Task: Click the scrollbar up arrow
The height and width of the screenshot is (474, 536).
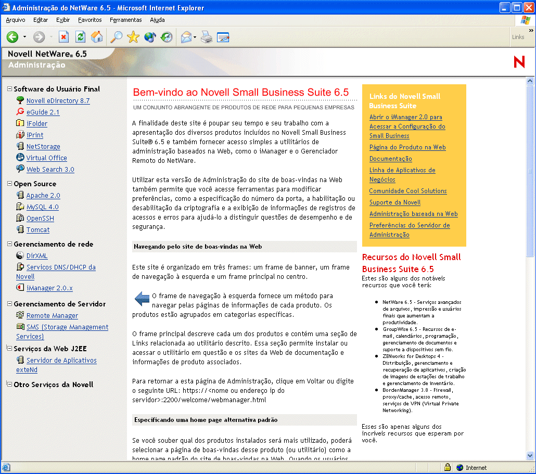Action: [x=530, y=81]
